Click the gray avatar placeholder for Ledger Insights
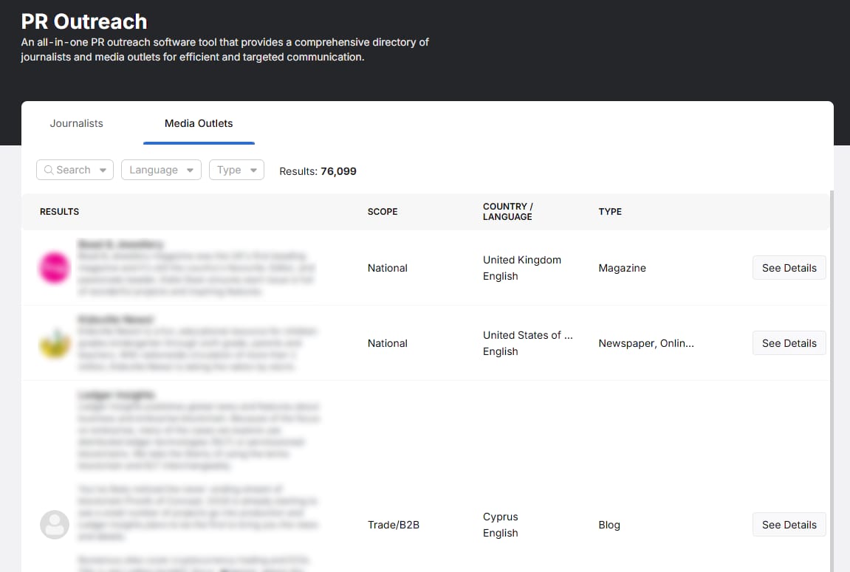The image size is (850, 572). 54,525
